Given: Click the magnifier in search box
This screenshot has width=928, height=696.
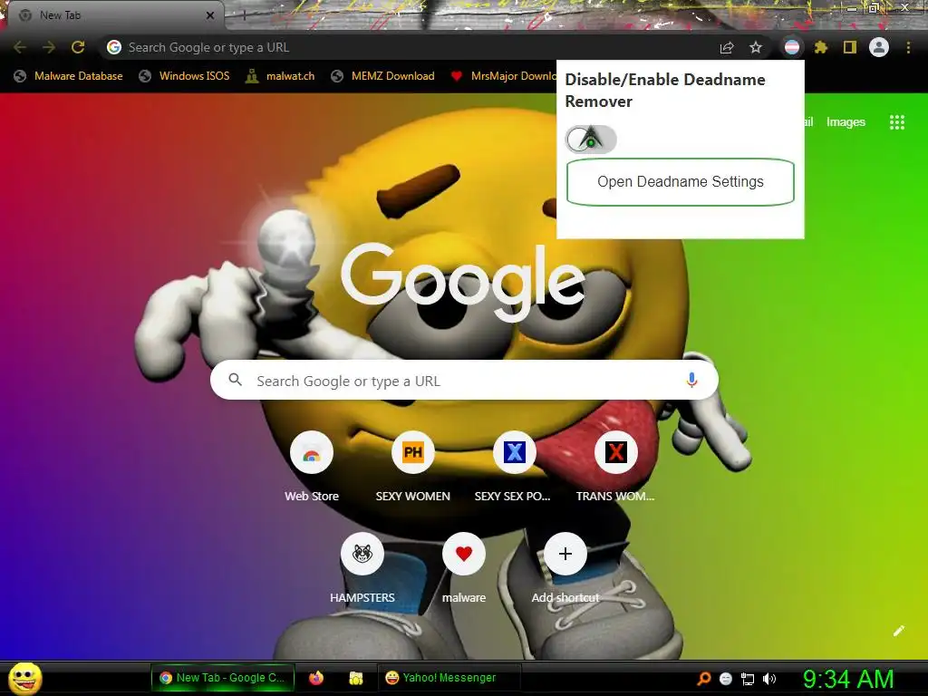Looking at the screenshot, I should [x=235, y=380].
